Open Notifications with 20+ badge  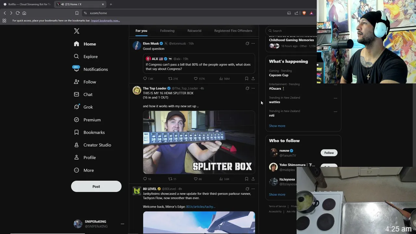(x=91, y=69)
